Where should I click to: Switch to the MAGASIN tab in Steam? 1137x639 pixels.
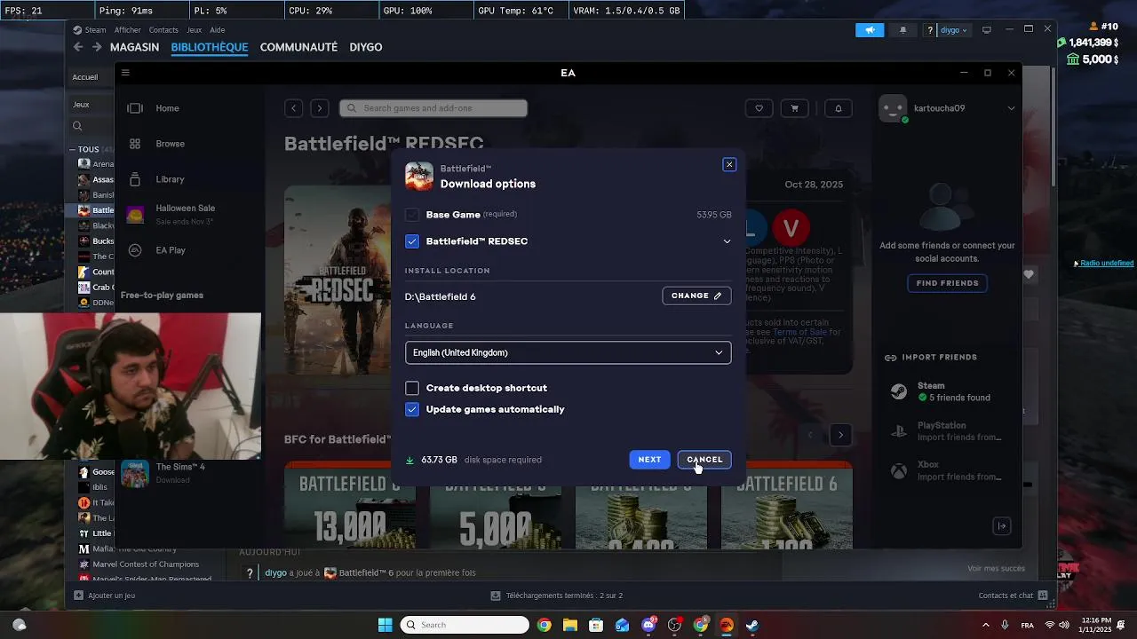134,47
